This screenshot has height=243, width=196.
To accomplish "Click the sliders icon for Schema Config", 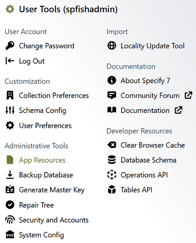I will tap(10, 110).
